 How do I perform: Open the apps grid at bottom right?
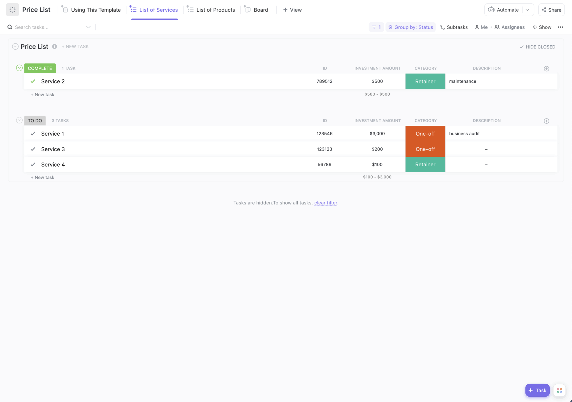click(559, 390)
